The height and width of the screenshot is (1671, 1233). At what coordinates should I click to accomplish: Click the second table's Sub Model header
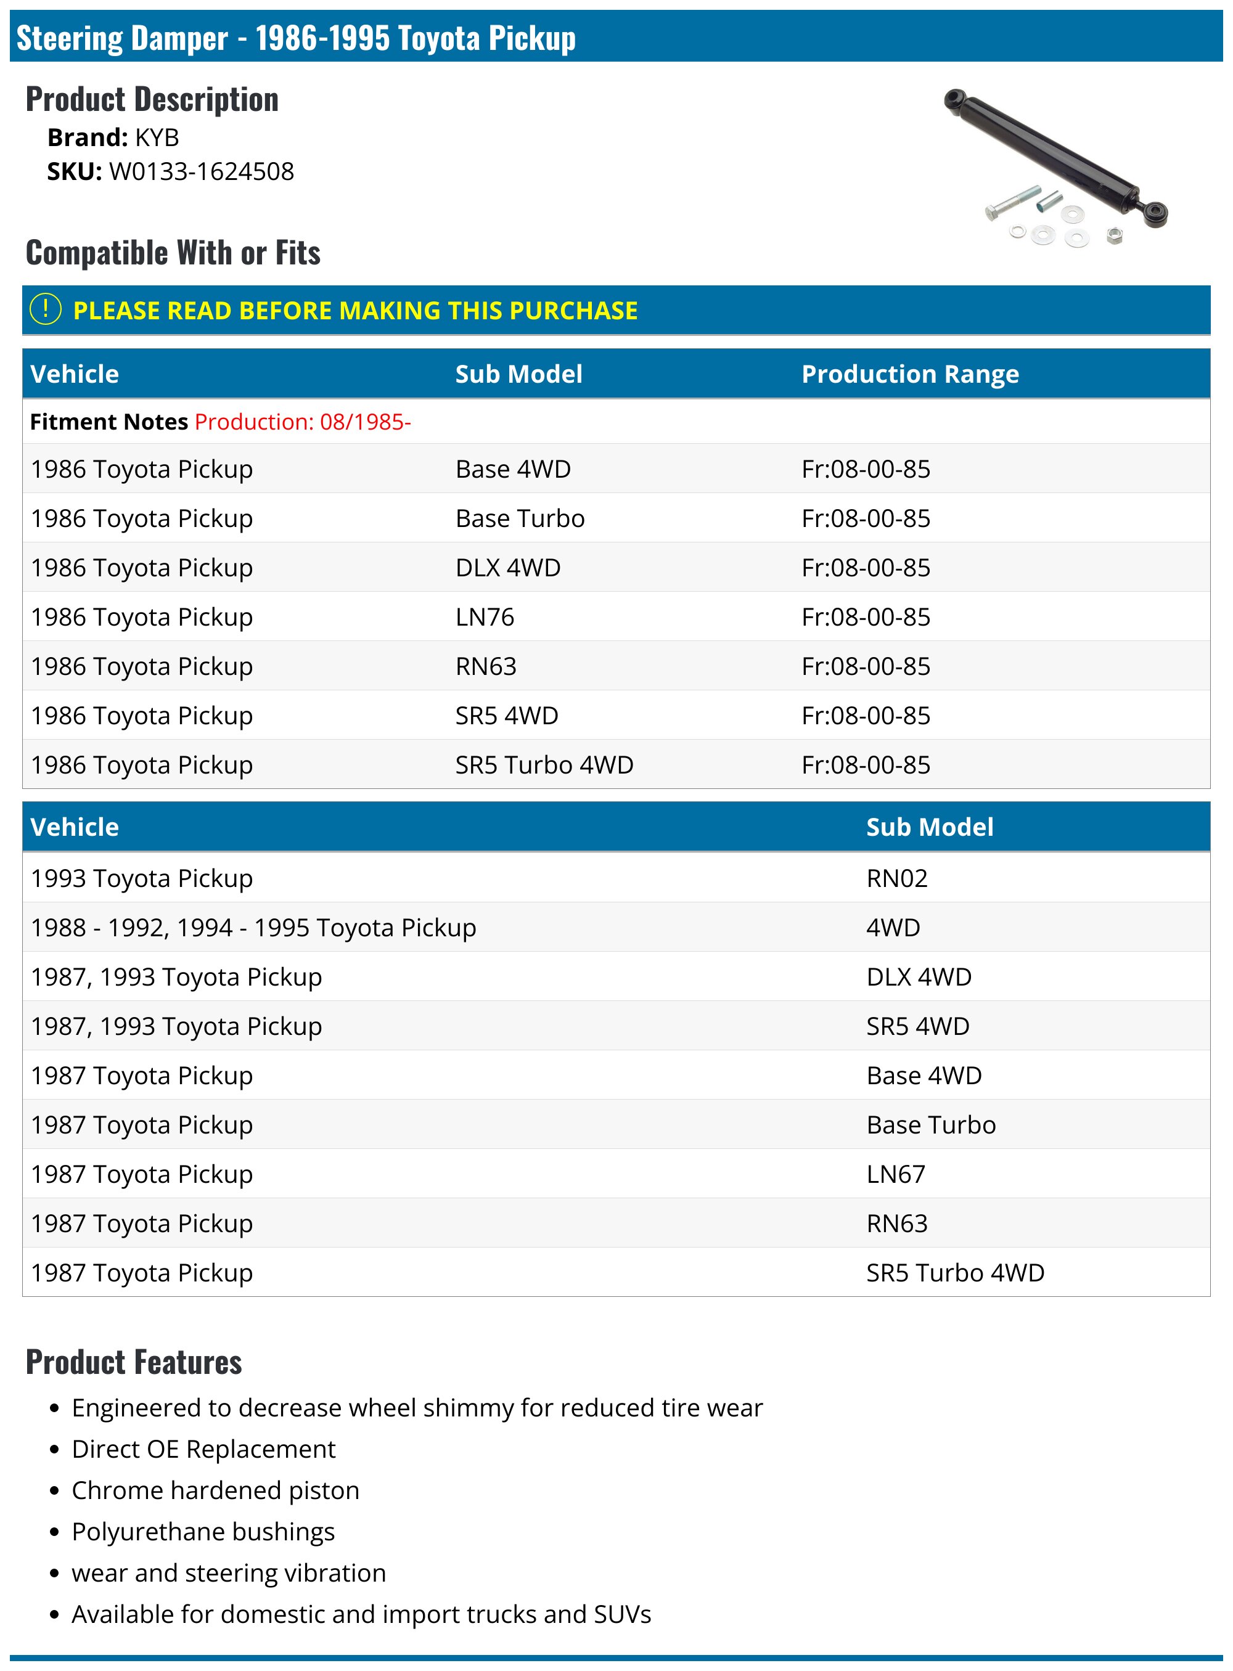click(x=929, y=827)
